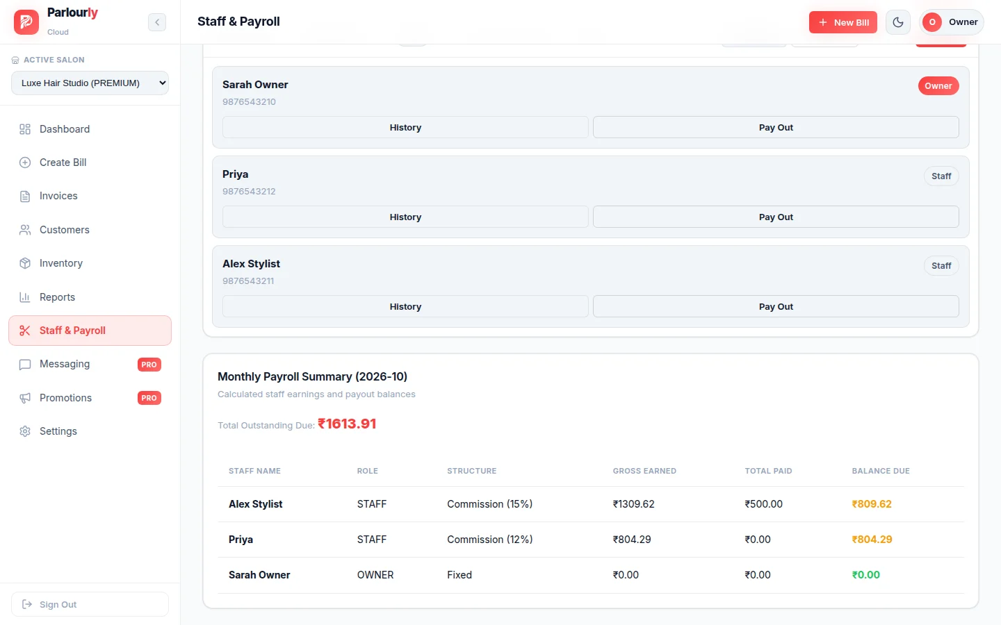Click the Commission (12%) structure cell

tap(490, 540)
